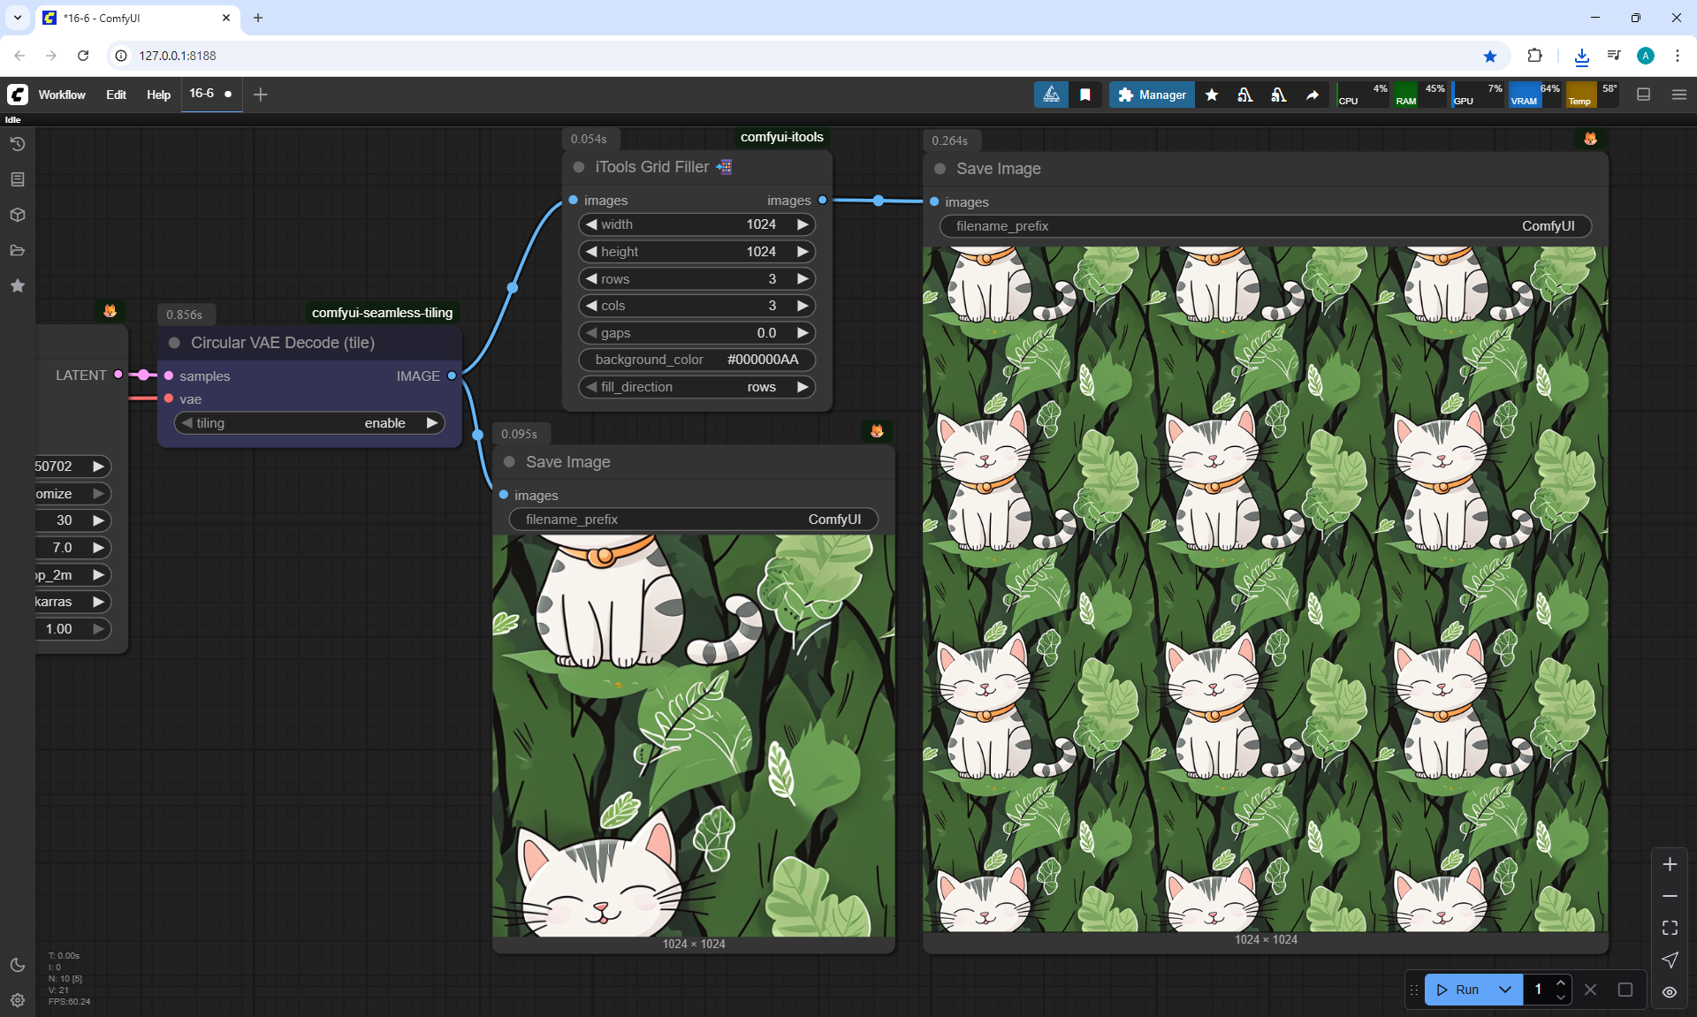Open settings gear in left sidebar

(x=18, y=1000)
